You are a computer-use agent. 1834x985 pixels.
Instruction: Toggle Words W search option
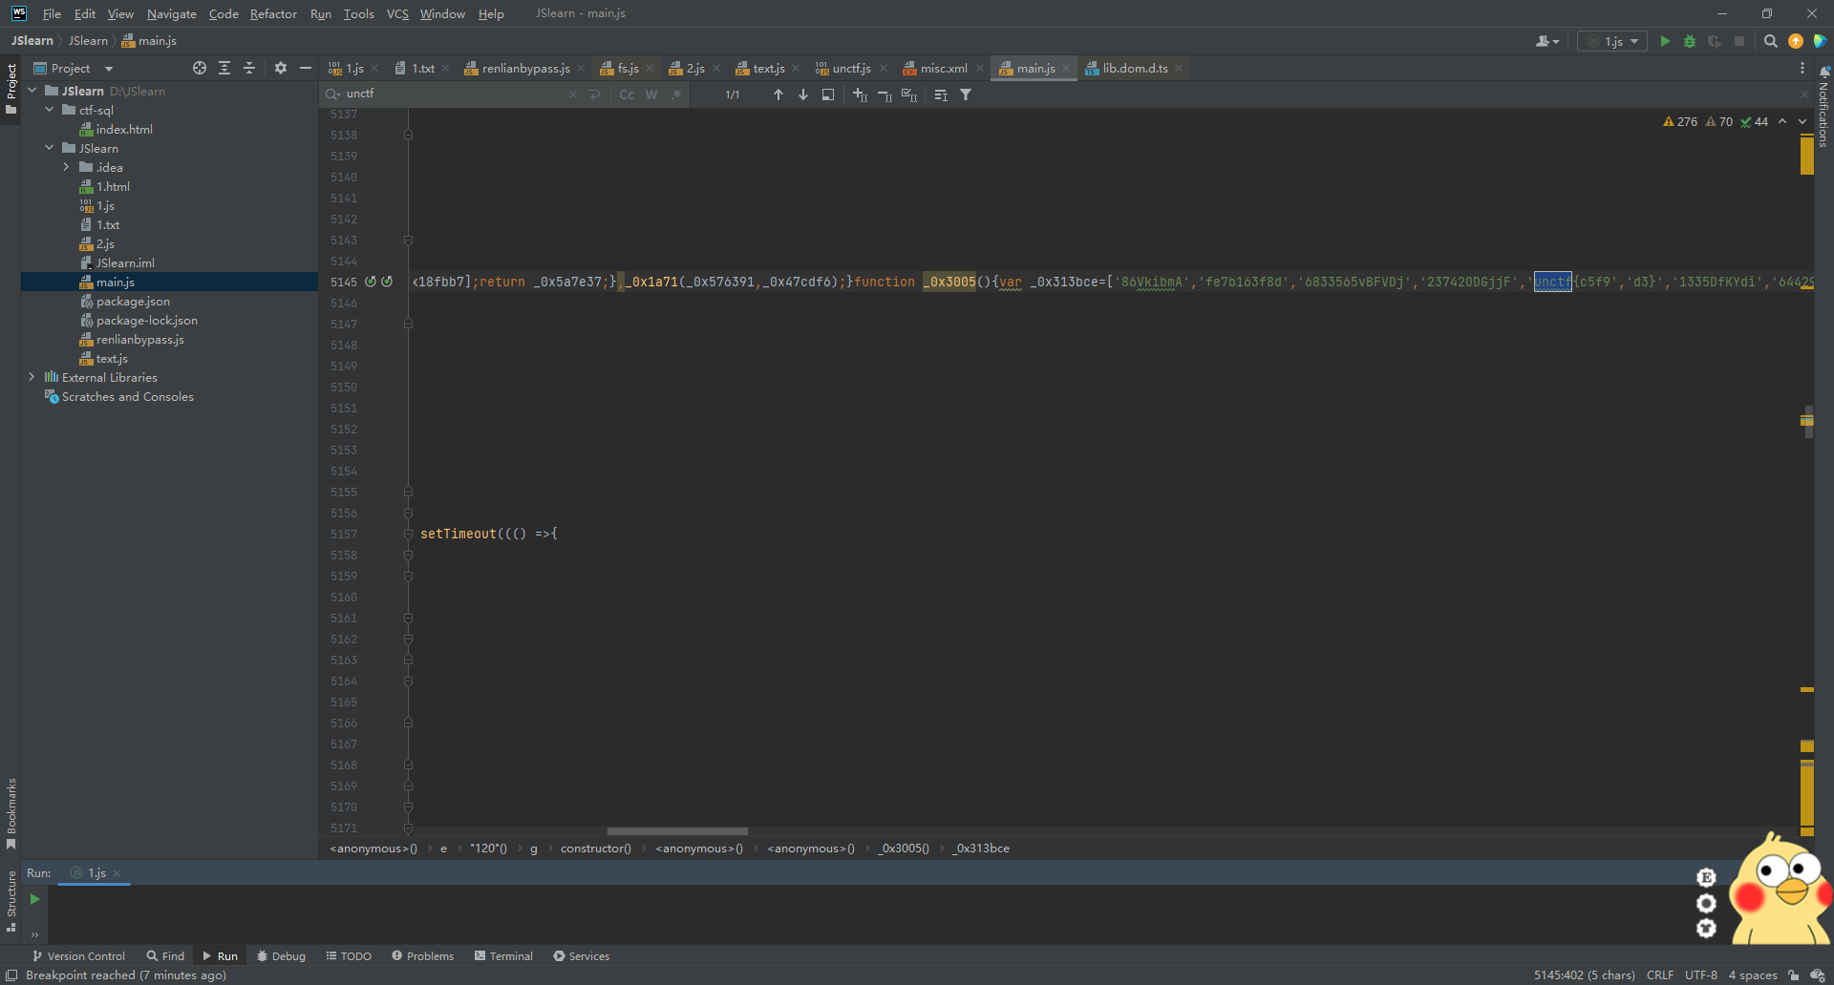pyautogui.click(x=651, y=94)
